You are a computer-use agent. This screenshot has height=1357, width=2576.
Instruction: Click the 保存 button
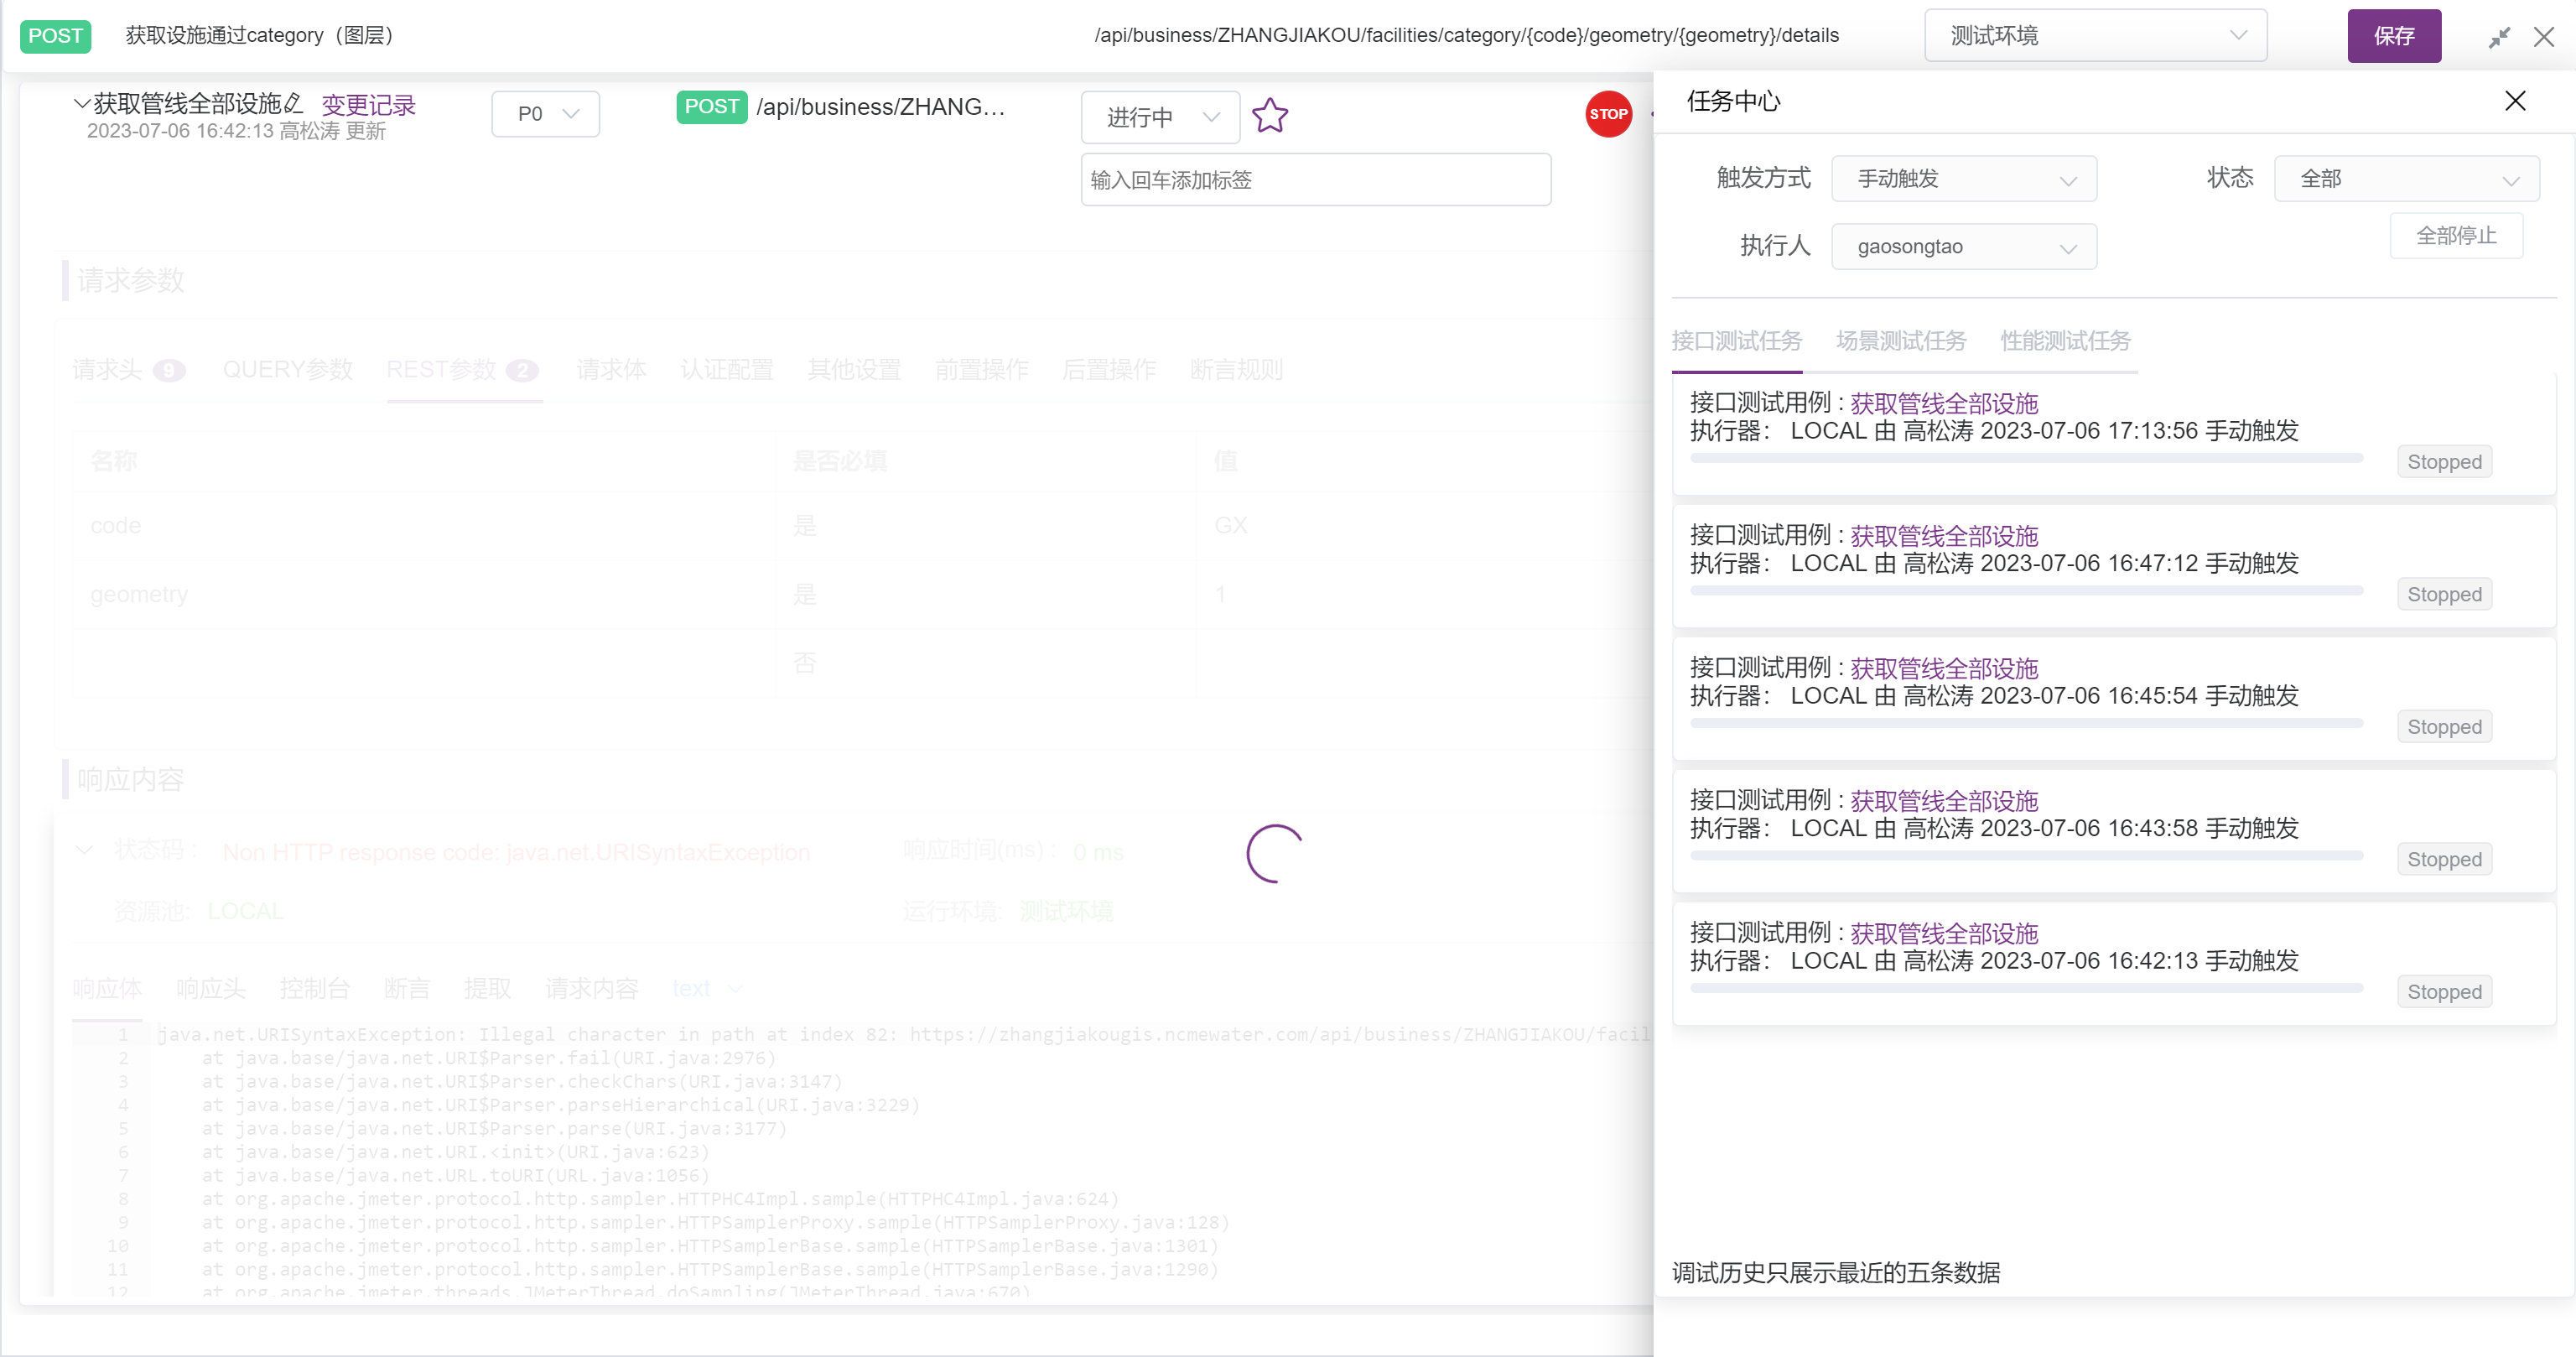(x=2394, y=35)
